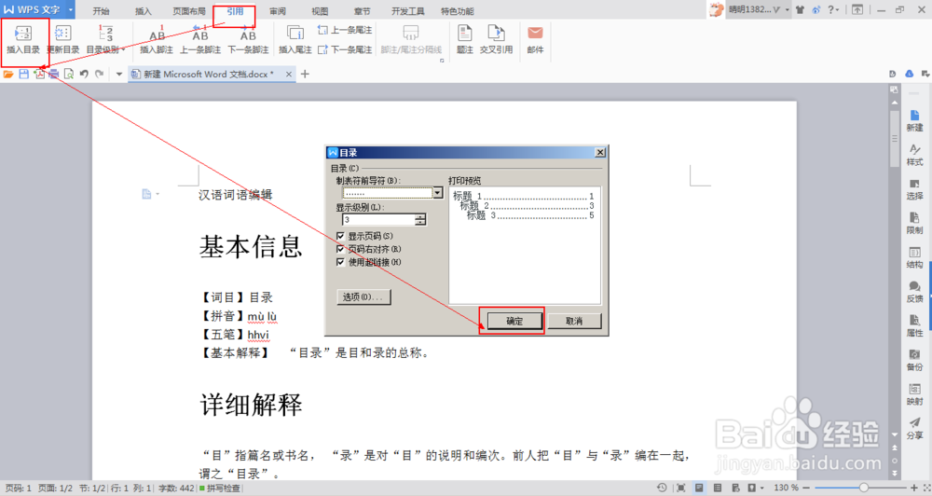
Task: Click the 邮件 (mail) envelope icon
Action: (x=535, y=34)
